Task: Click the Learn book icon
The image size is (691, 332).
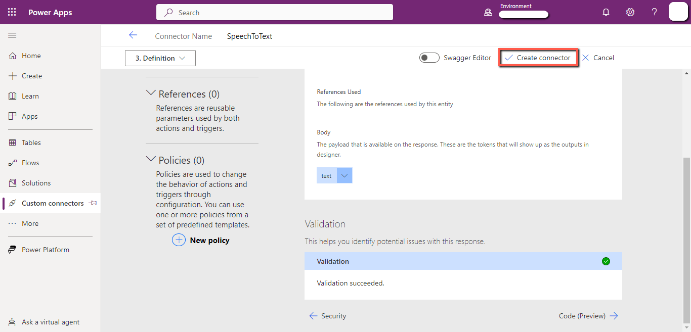Action: (13, 96)
